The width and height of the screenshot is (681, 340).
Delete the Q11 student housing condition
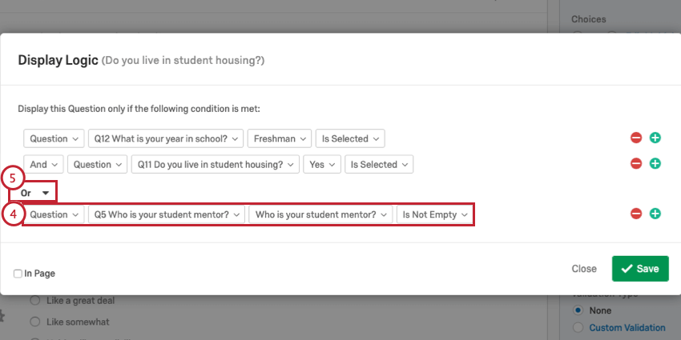point(636,164)
